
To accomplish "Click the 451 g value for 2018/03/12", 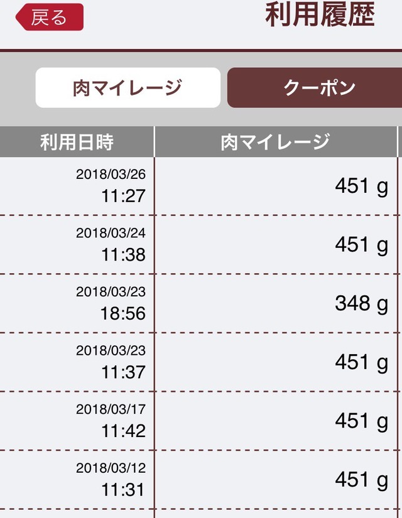I will point(361,480).
